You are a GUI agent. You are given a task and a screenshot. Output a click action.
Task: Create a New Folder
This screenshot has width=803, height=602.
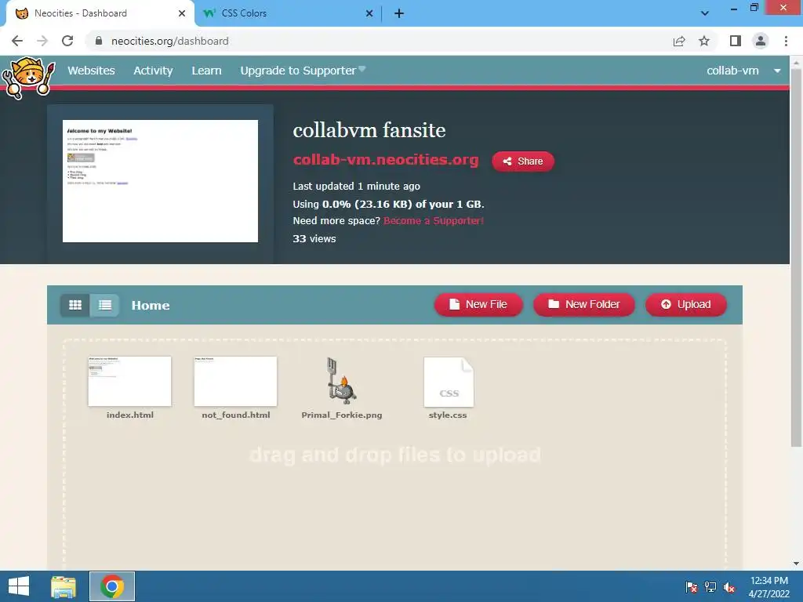pyautogui.click(x=583, y=305)
